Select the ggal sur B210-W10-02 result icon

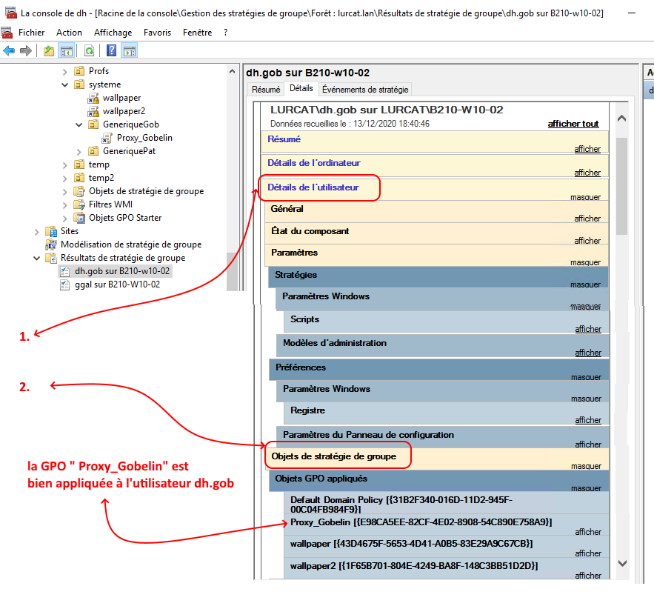click(65, 284)
